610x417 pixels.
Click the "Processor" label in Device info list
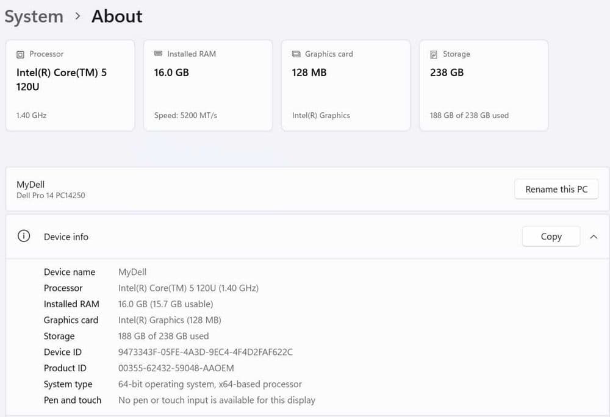[63, 288]
